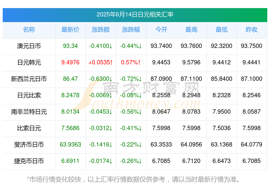The image size is (270, 188).
Task: Click previous close 87.1000
Action: click(252, 79)
